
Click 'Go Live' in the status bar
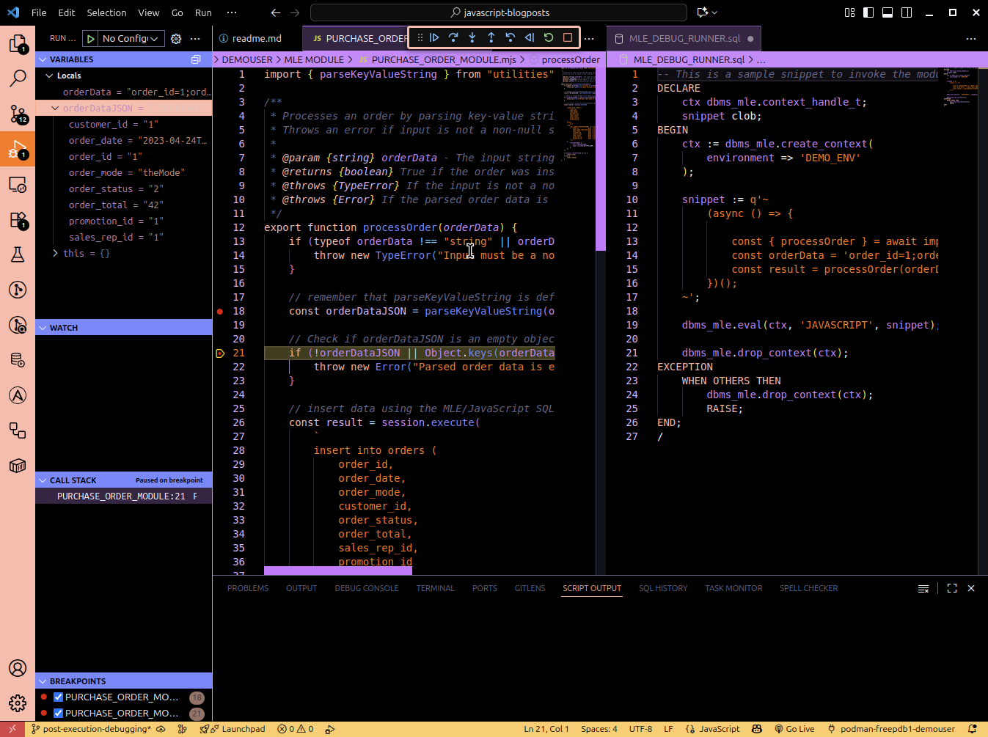pyautogui.click(x=794, y=729)
